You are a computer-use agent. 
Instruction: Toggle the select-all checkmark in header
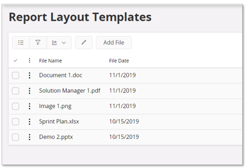click(15, 61)
